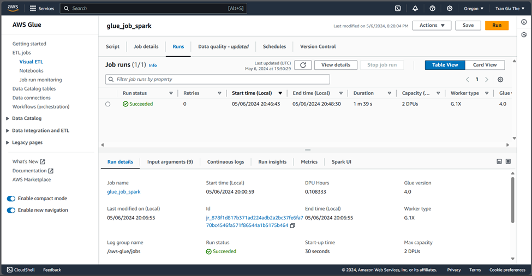Go to next page of job runs
The image size is (532, 276).
(x=487, y=79)
